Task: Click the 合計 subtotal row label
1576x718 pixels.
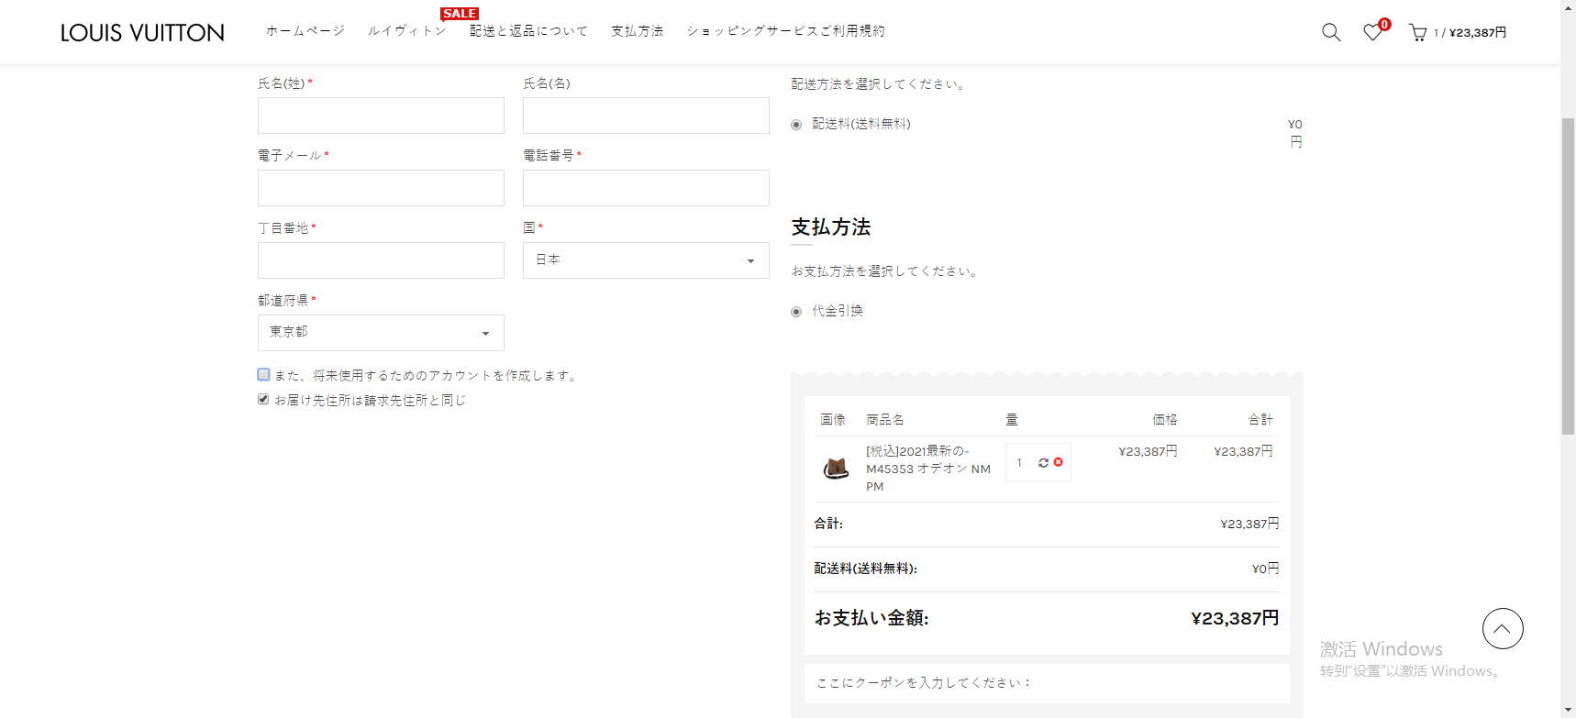Action: tap(828, 524)
